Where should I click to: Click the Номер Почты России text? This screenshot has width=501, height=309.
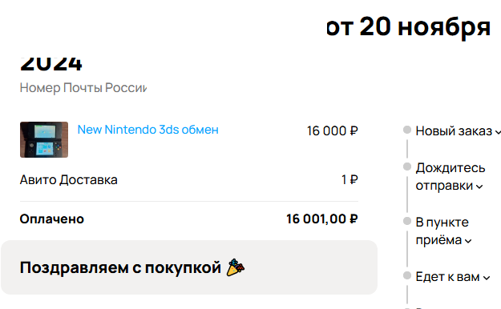(83, 88)
